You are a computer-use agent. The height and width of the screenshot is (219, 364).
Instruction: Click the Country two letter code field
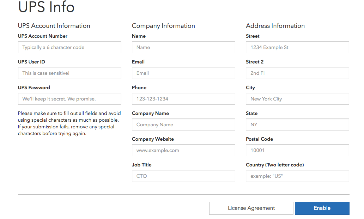[297, 176]
